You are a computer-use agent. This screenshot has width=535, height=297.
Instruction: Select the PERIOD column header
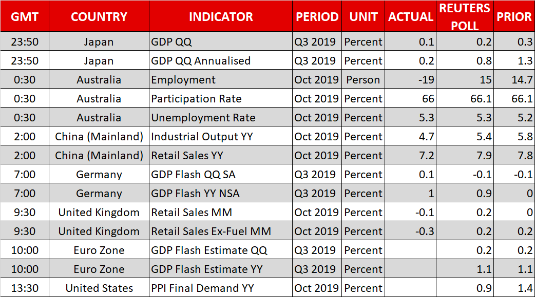click(x=317, y=16)
